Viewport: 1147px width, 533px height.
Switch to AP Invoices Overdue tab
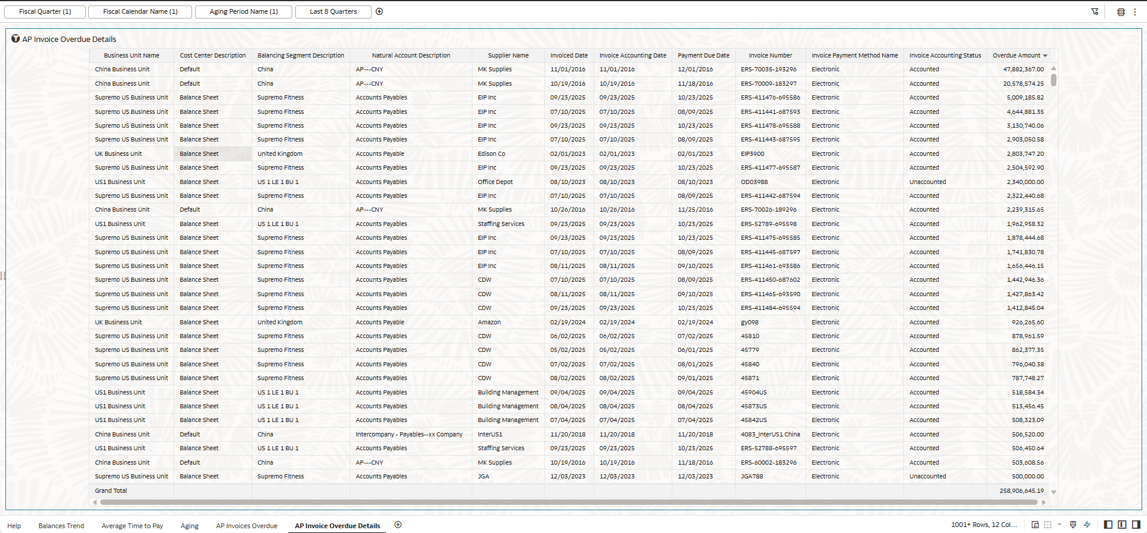coord(247,526)
